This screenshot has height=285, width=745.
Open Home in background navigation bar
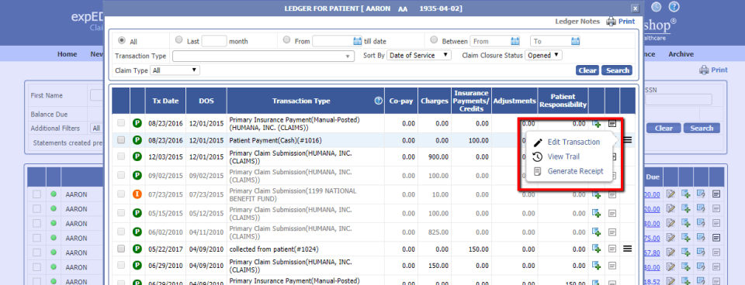coord(67,54)
